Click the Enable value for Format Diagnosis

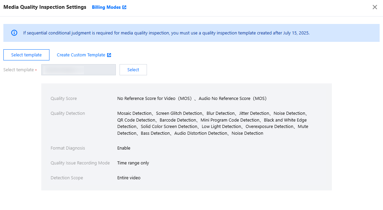124,148
